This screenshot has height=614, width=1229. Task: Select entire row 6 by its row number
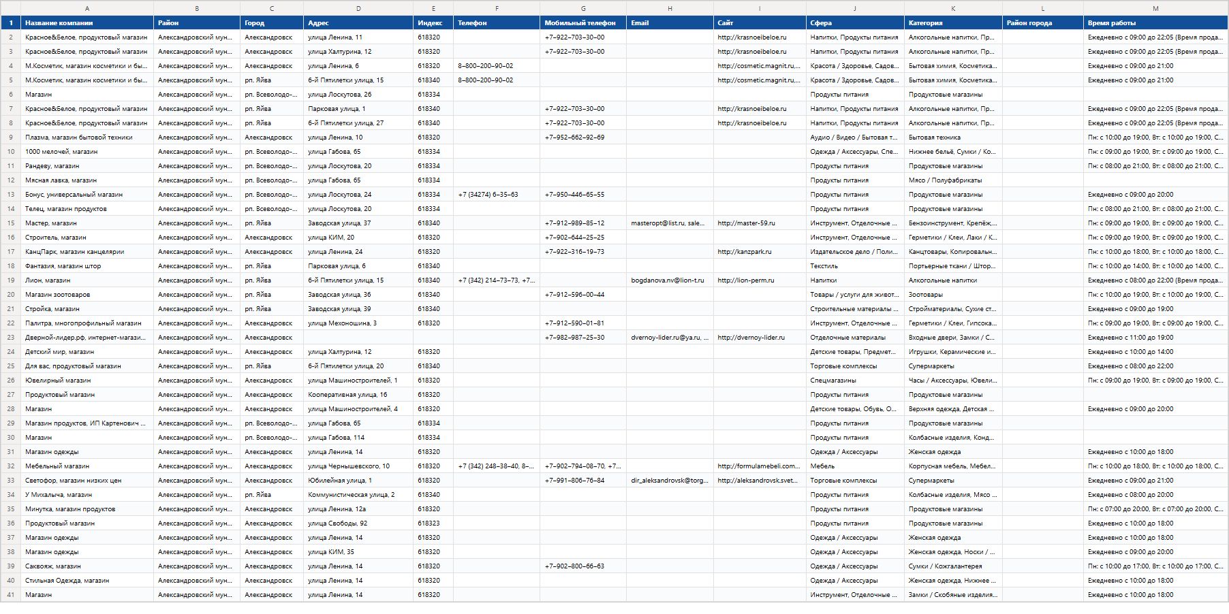tap(11, 95)
